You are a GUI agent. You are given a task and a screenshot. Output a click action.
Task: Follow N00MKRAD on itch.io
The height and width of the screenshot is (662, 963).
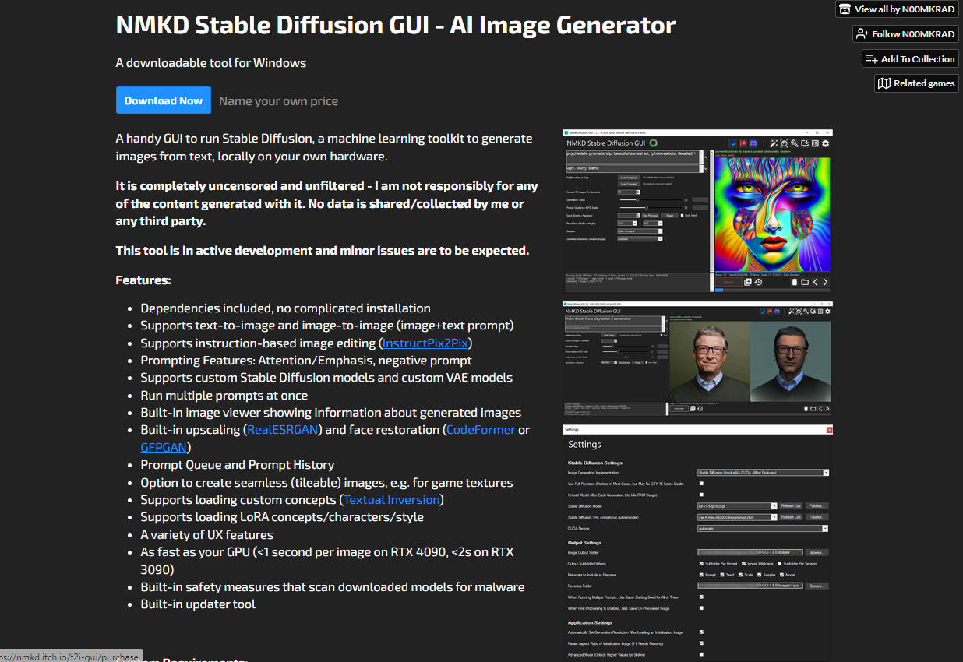(x=905, y=33)
